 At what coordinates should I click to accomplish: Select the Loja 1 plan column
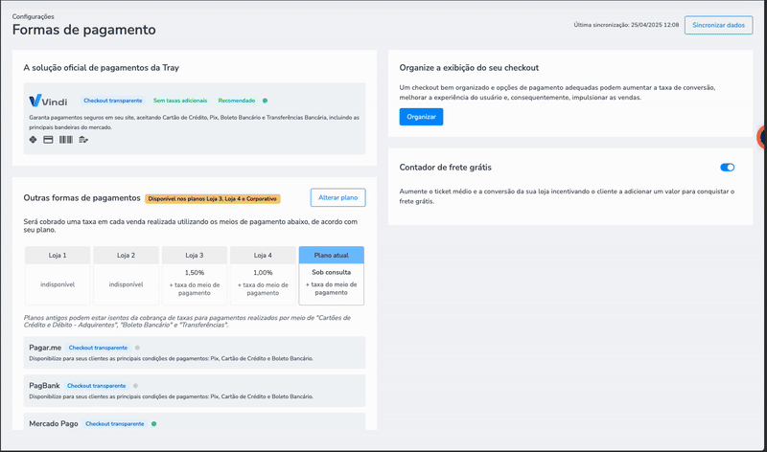pos(58,276)
